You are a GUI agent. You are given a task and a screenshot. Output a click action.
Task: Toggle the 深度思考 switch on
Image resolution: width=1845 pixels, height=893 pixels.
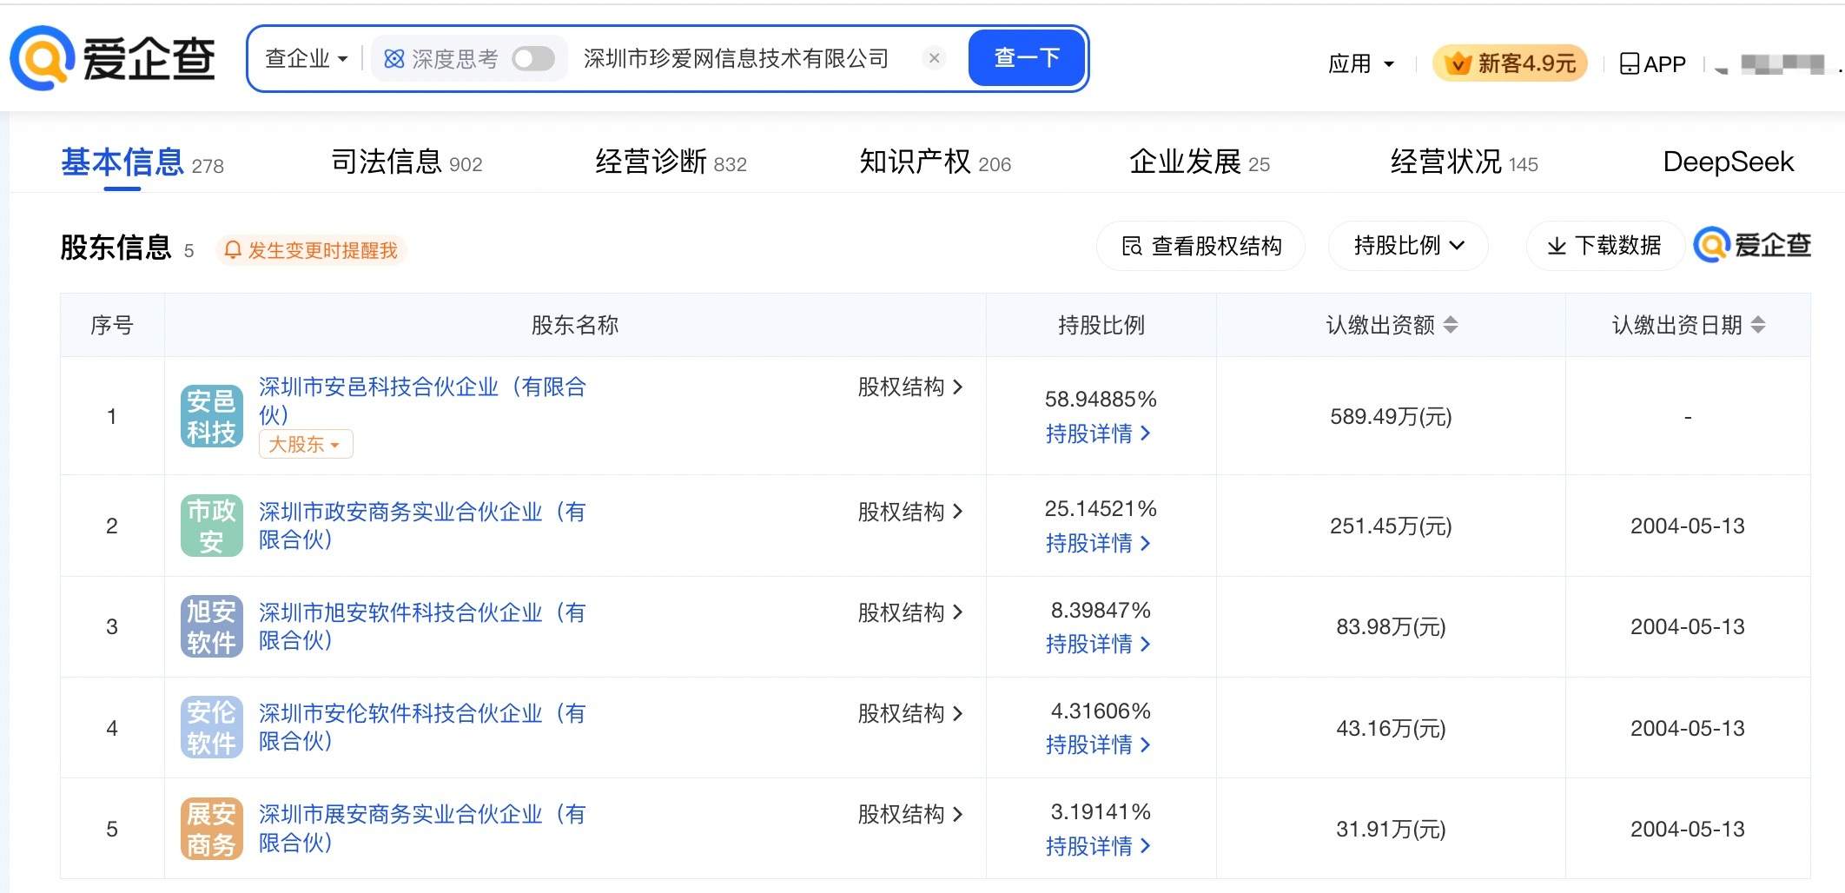pos(532,58)
